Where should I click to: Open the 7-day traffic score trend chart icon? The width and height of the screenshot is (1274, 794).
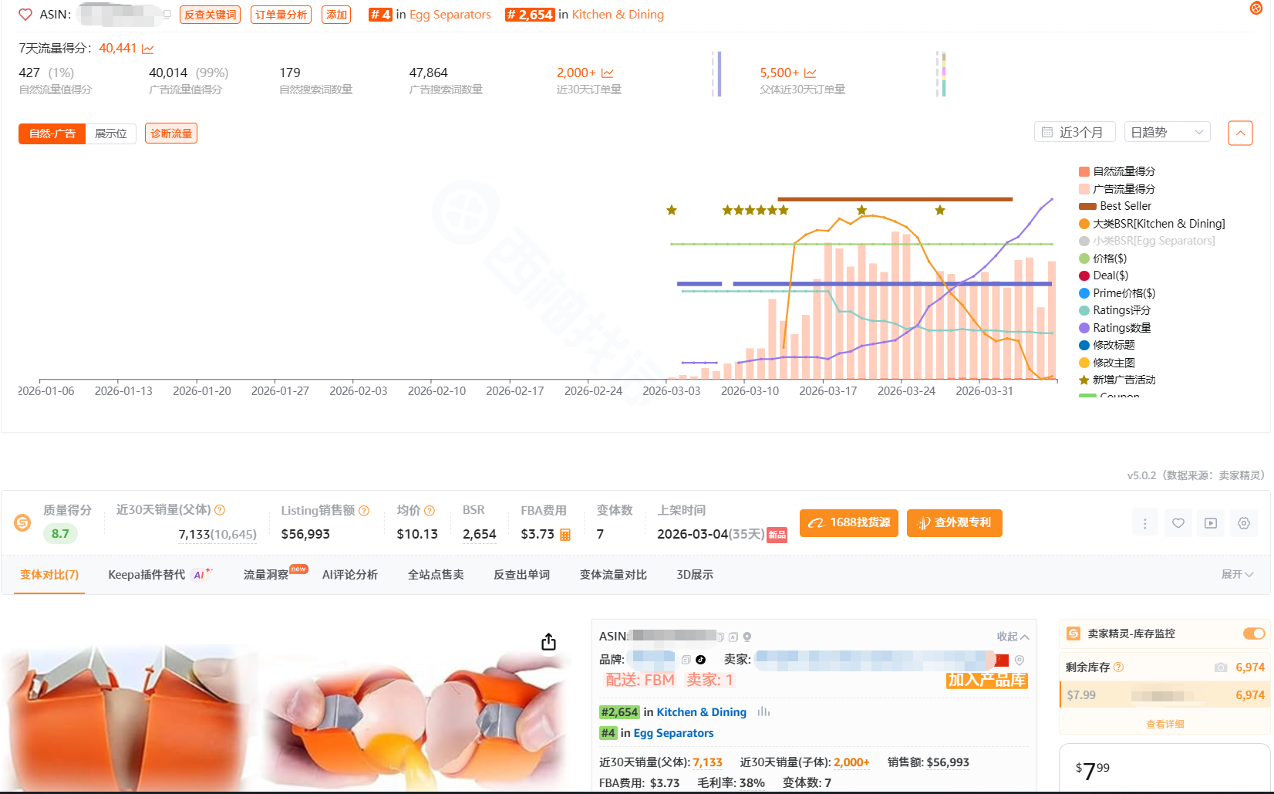(148, 49)
